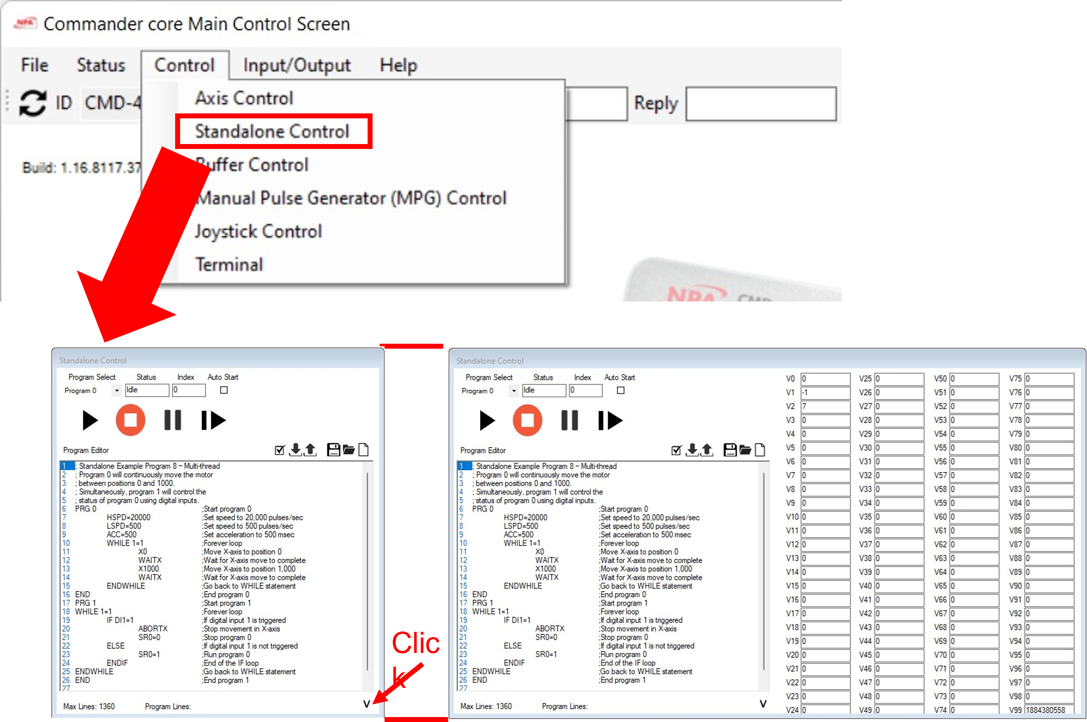Viewport: 1087px width, 722px height.
Task: Expand the variables panel with the collapsed window's V arrow
Action: [x=366, y=704]
